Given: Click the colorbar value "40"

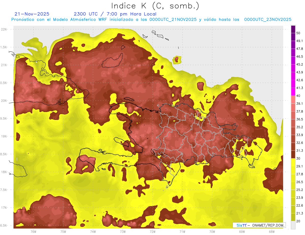Looking at the screenshot, I should (298, 96).
